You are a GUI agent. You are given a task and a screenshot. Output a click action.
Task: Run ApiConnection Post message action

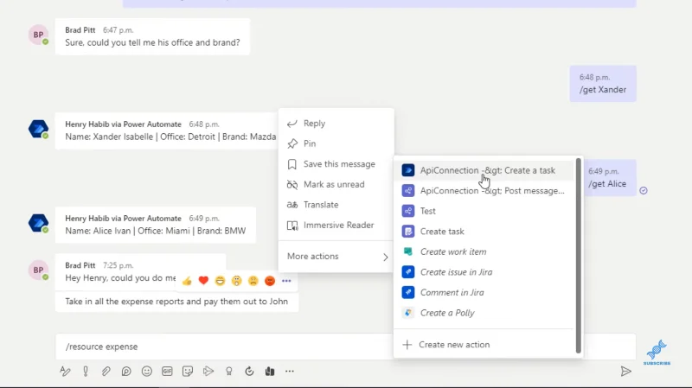pyautogui.click(x=484, y=190)
